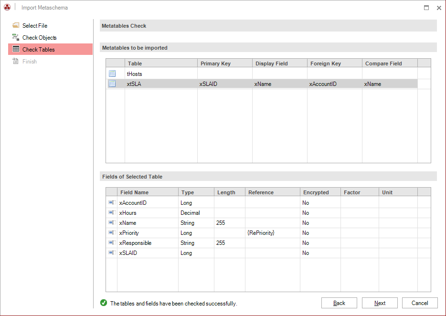
Task: Click the table icon beside tHosts
Action: (x=112, y=74)
